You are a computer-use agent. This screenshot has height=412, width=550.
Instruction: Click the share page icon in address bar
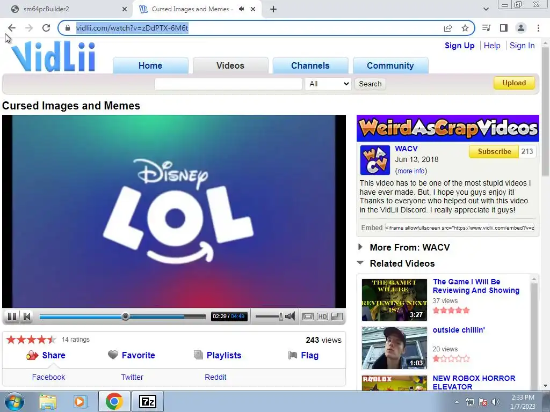(x=448, y=28)
